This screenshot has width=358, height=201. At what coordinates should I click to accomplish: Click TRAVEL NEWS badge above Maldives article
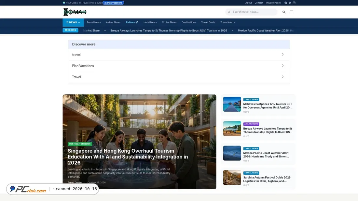pyautogui.click(x=251, y=100)
